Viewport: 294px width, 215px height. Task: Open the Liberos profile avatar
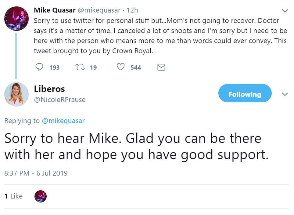[x=16, y=94]
